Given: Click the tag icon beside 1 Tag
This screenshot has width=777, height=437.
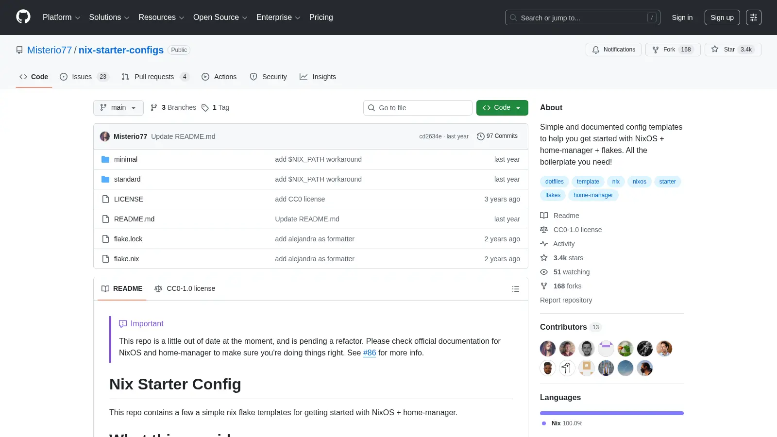Looking at the screenshot, I should 205,108.
